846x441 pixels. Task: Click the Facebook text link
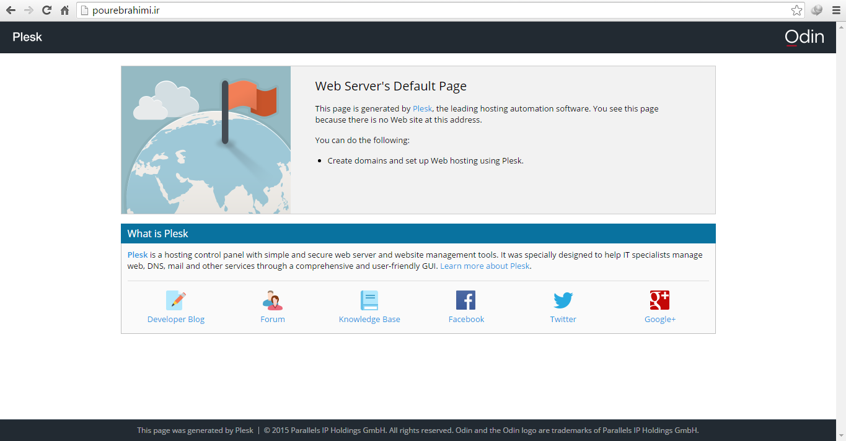pos(466,319)
